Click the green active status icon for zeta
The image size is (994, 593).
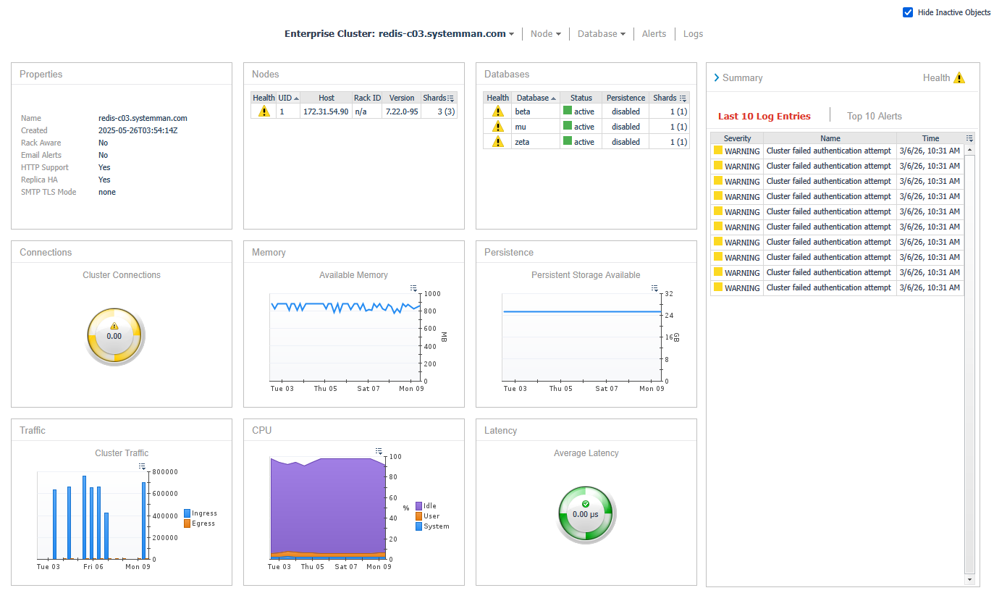click(568, 141)
